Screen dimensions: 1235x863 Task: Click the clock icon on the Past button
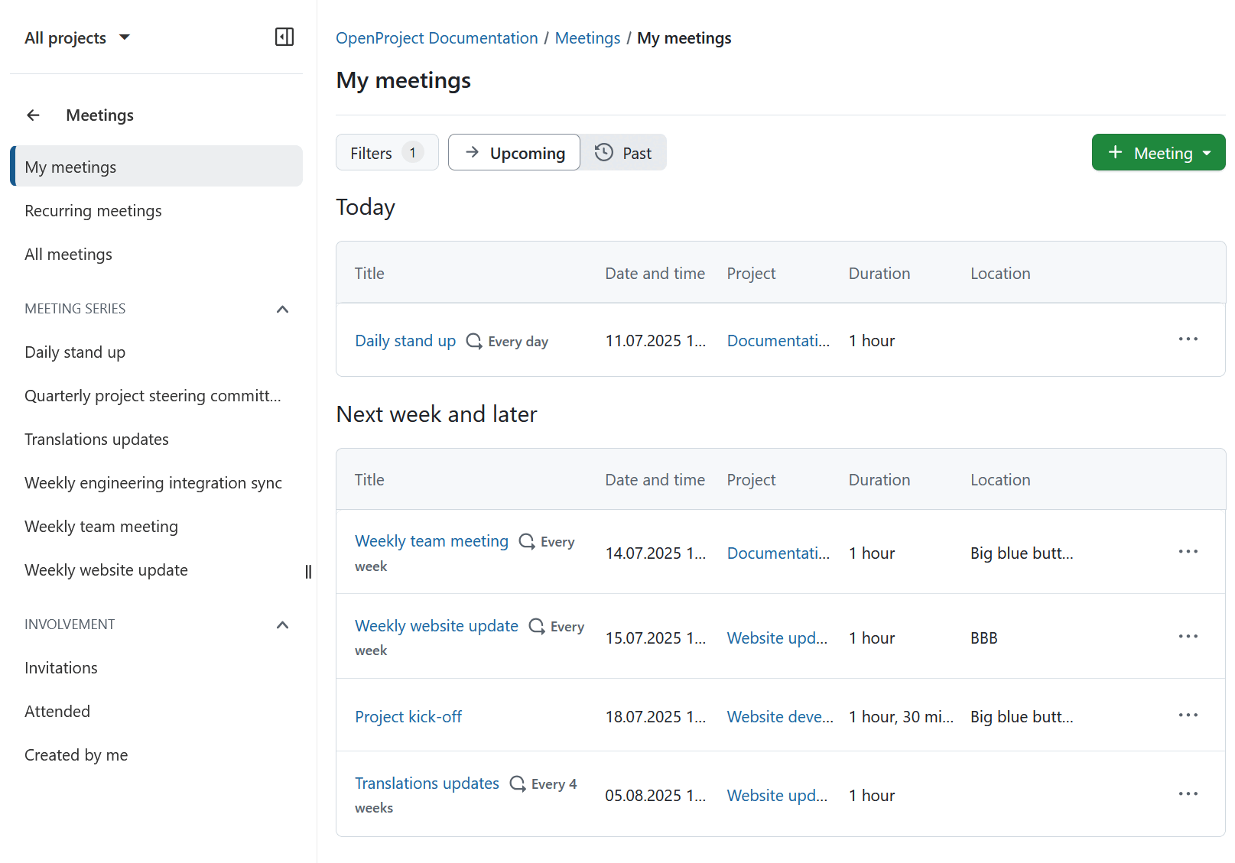coord(603,152)
